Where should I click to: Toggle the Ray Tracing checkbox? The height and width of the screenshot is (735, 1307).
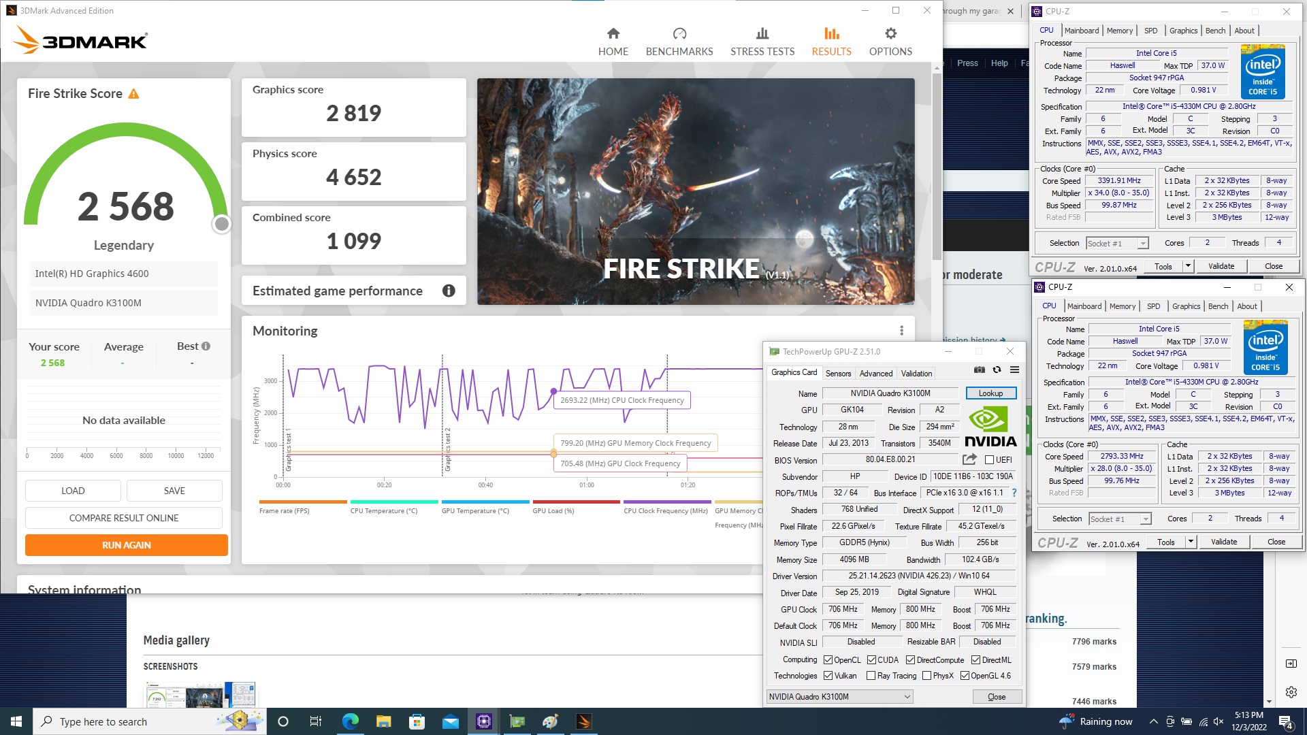click(871, 675)
